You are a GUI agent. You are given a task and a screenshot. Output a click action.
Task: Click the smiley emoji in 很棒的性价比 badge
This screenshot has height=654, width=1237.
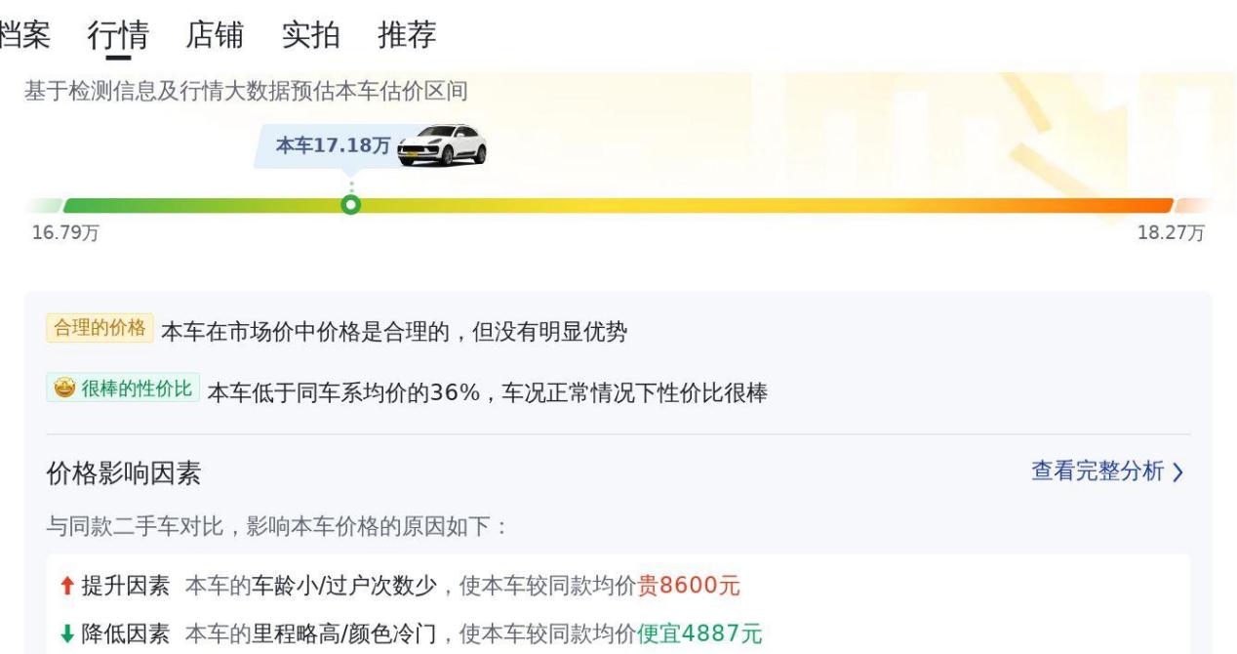(64, 388)
